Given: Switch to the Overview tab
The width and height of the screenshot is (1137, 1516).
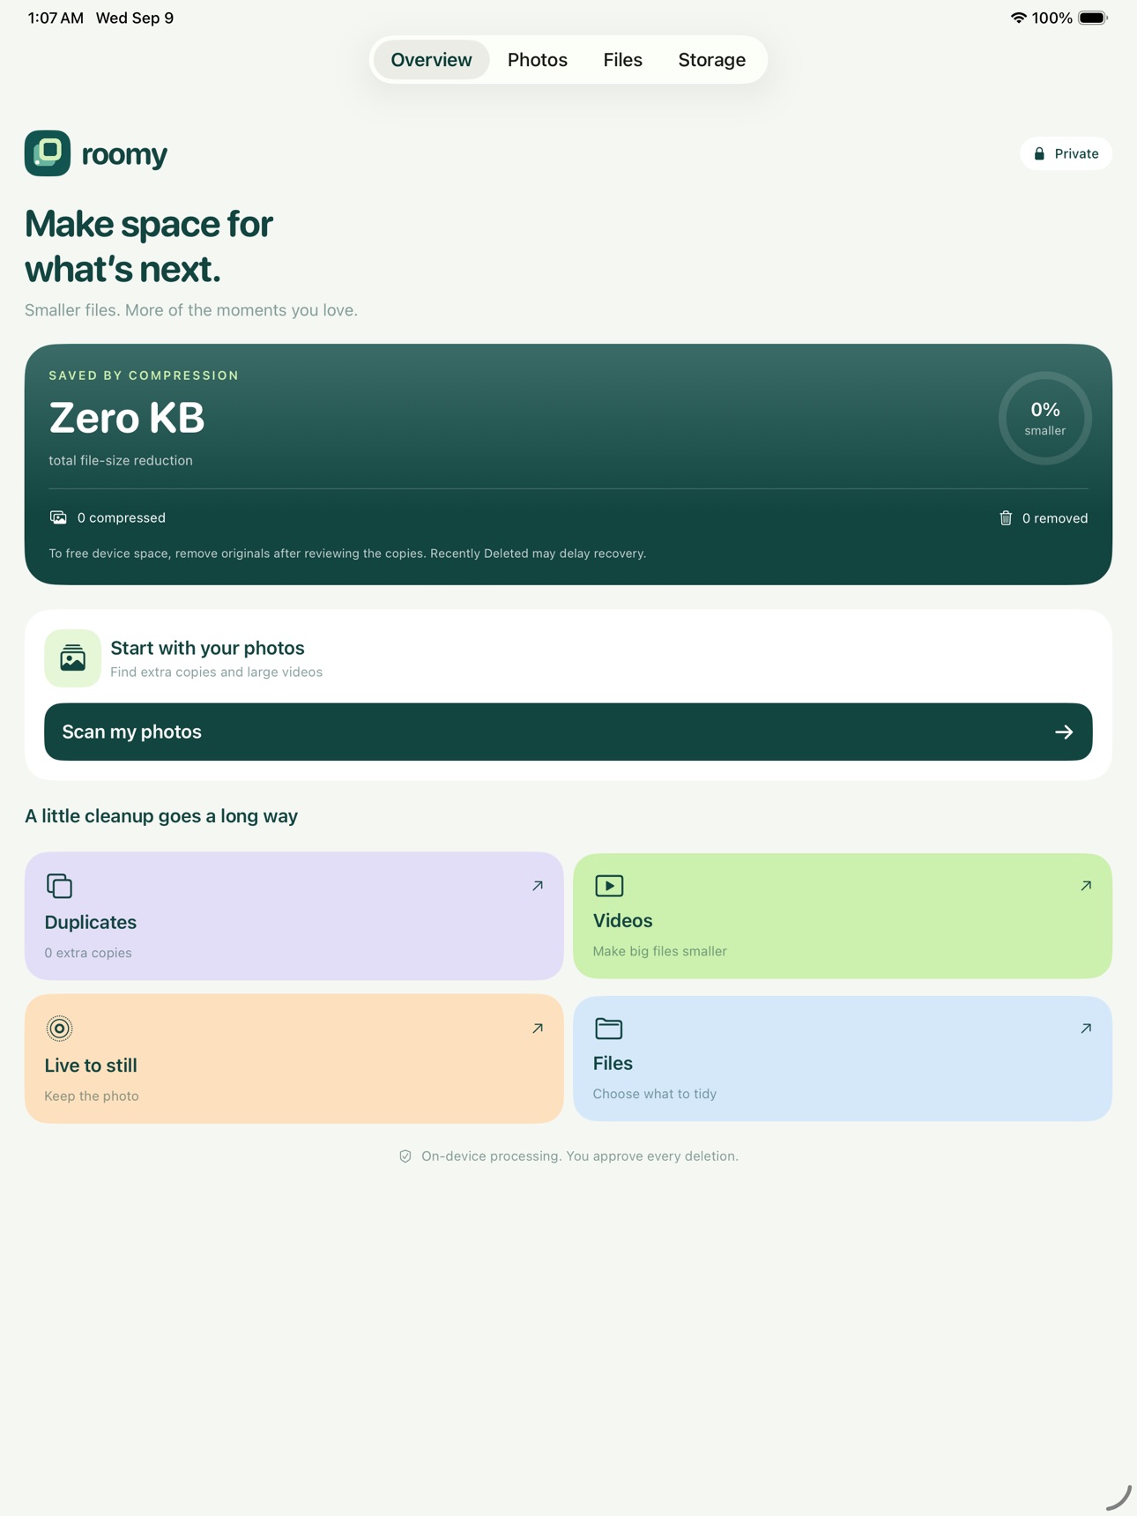Looking at the screenshot, I should tap(431, 60).
